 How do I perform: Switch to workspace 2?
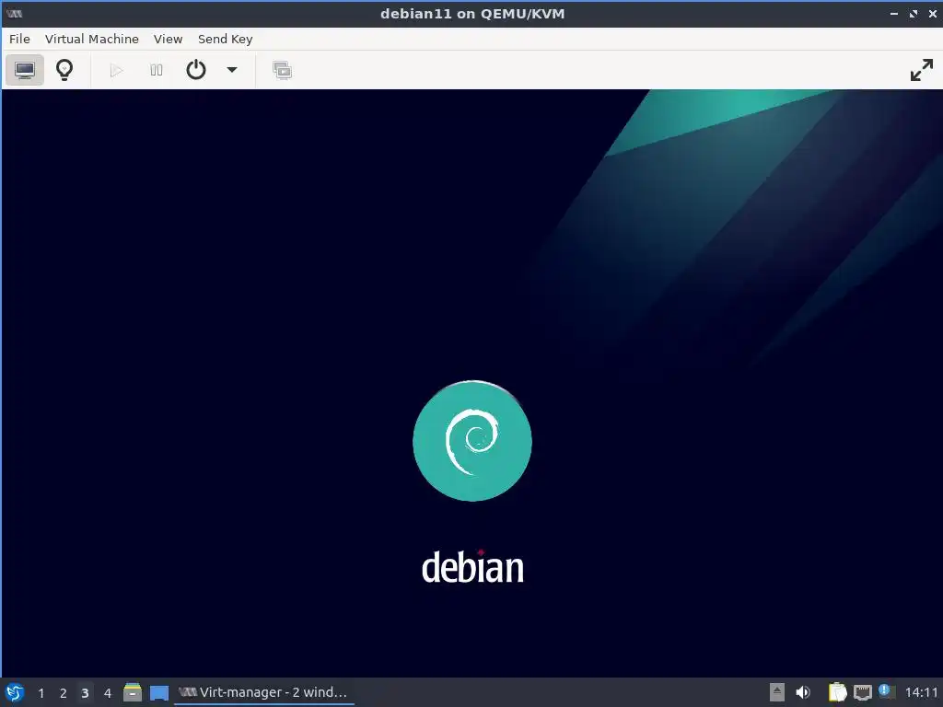(64, 692)
